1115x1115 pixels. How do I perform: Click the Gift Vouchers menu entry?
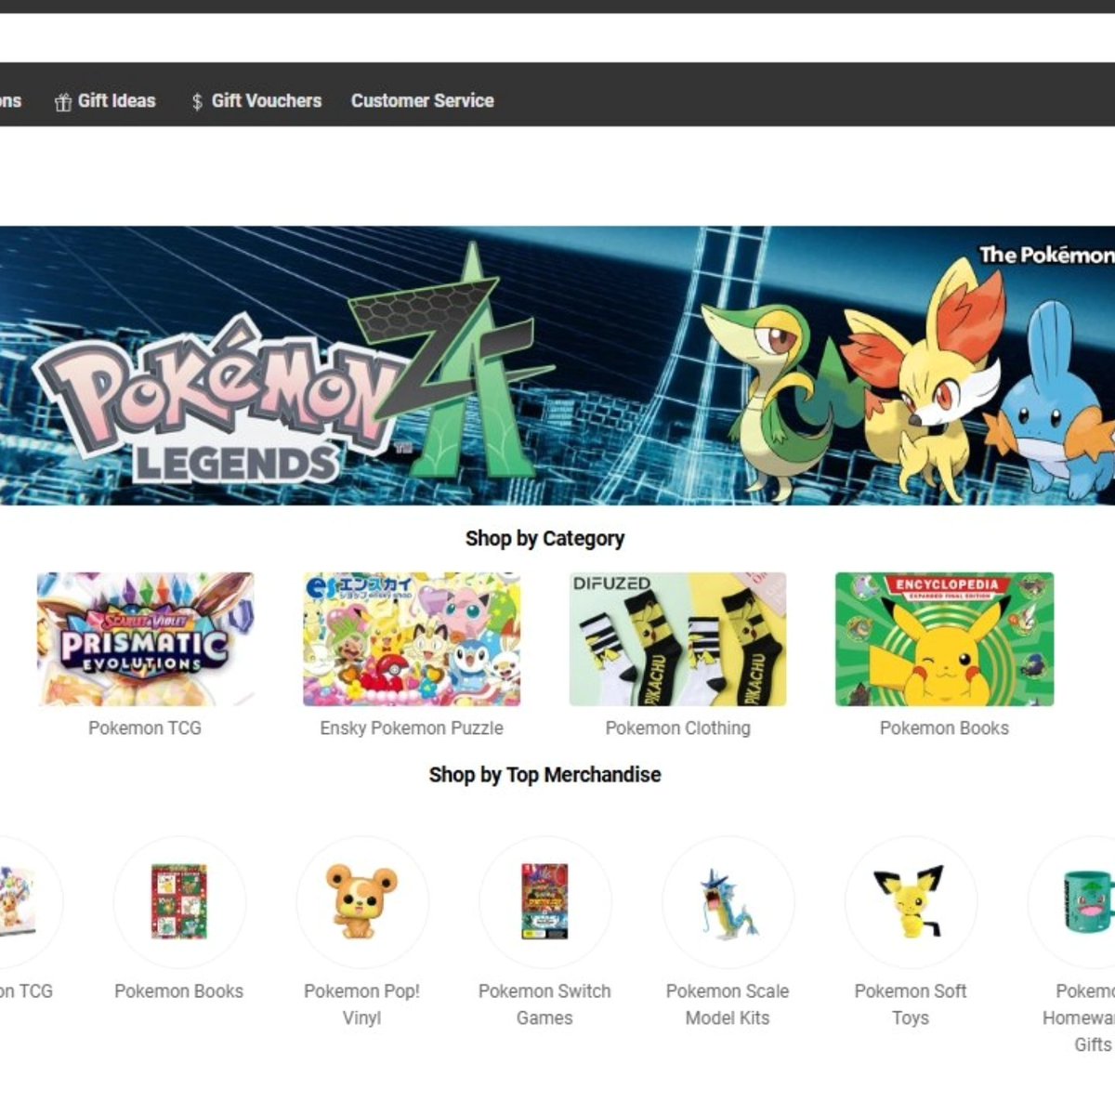point(266,100)
